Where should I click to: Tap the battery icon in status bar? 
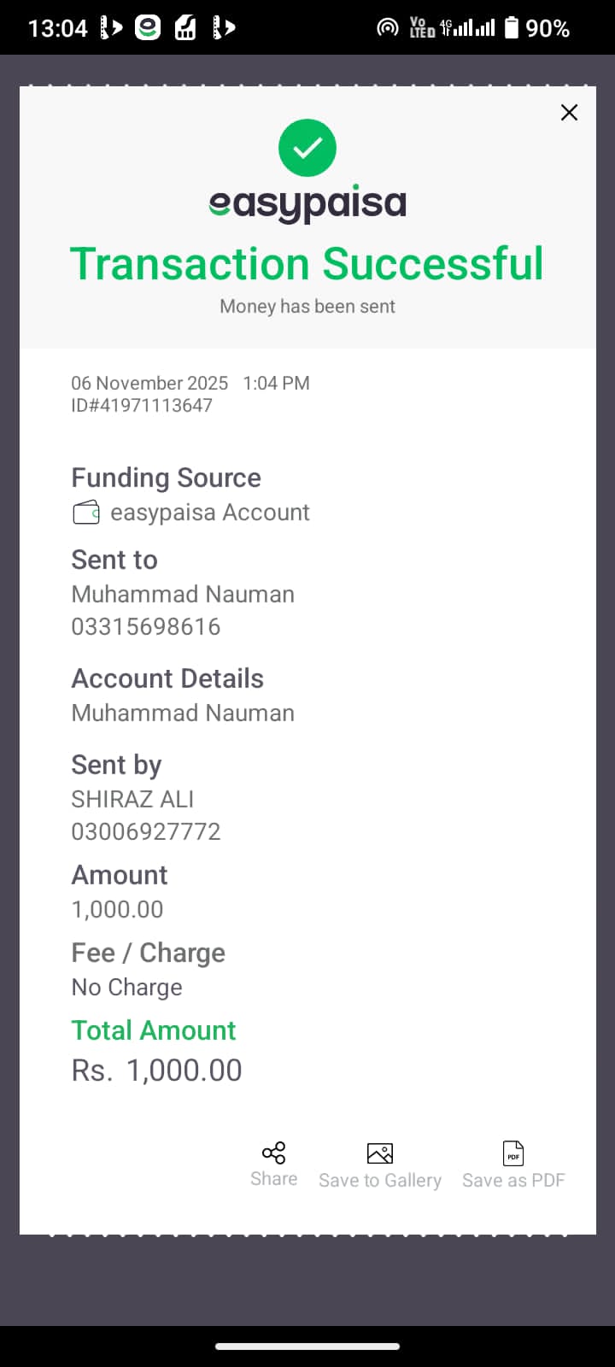click(511, 28)
